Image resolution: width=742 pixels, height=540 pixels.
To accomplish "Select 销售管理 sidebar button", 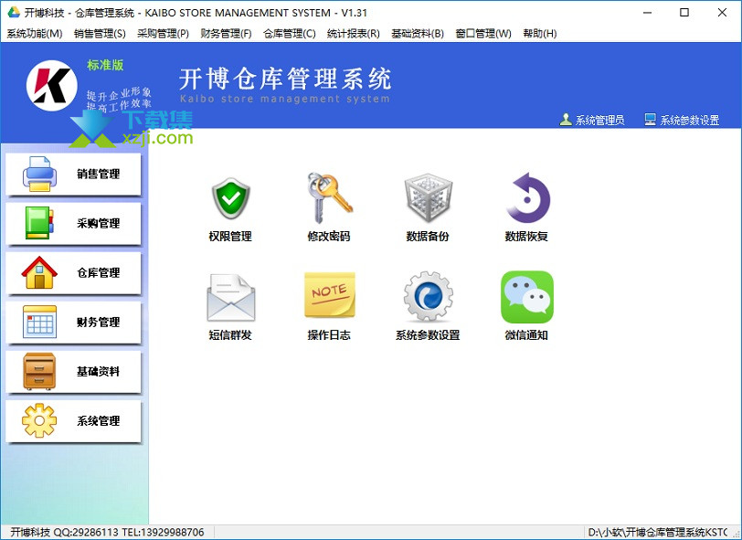I will tap(73, 174).
